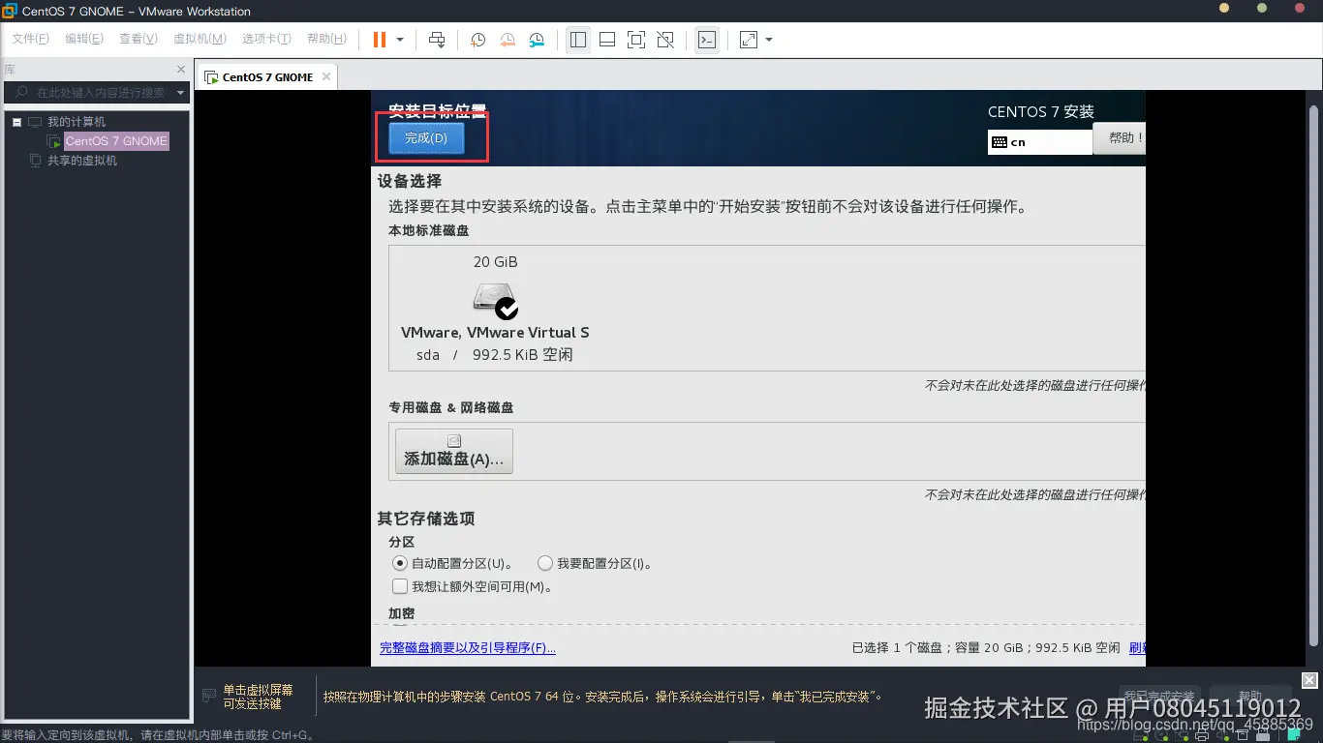This screenshot has height=743, width=1323.
Task: Open the 虚拟机(M) menu
Action: (x=200, y=39)
